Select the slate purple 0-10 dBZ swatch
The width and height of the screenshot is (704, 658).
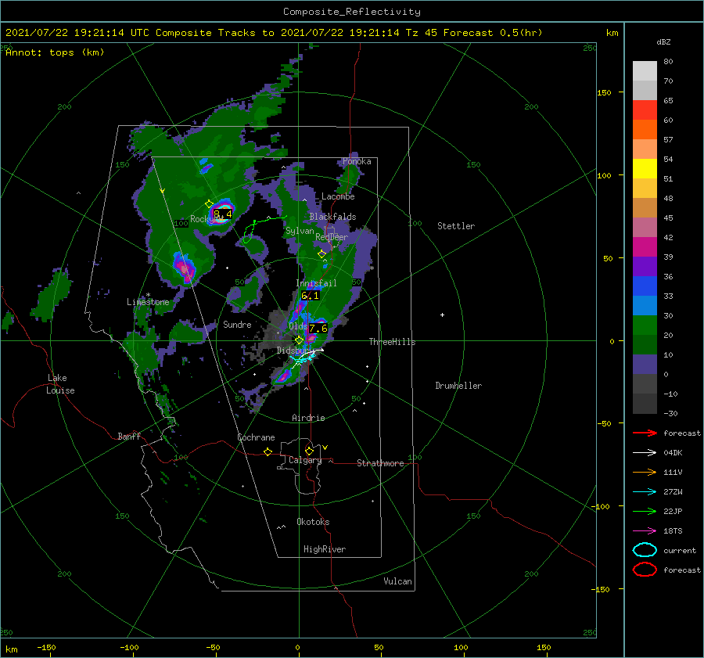[x=645, y=365]
